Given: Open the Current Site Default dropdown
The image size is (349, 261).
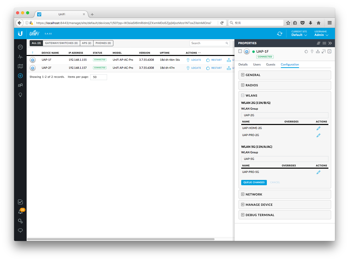Looking at the screenshot, I should pos(299,34).
